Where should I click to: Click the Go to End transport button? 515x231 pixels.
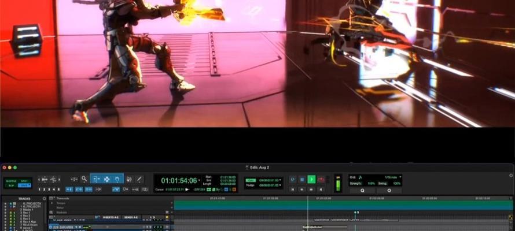tap(321, 189)
